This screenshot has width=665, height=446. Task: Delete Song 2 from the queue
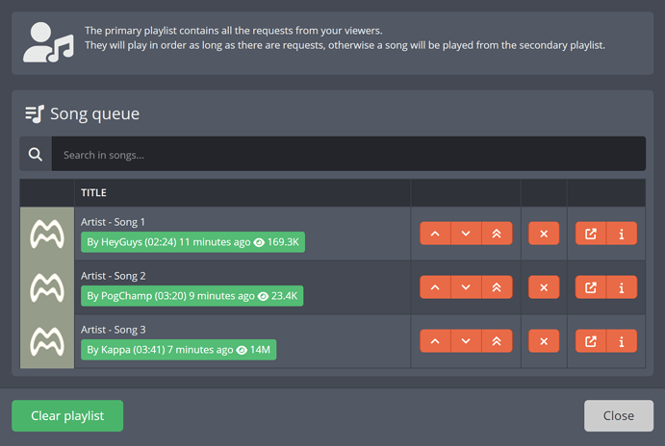point(544,287)
